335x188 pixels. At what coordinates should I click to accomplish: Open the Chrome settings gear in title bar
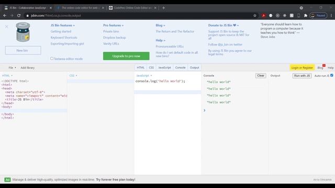(301, 8)
